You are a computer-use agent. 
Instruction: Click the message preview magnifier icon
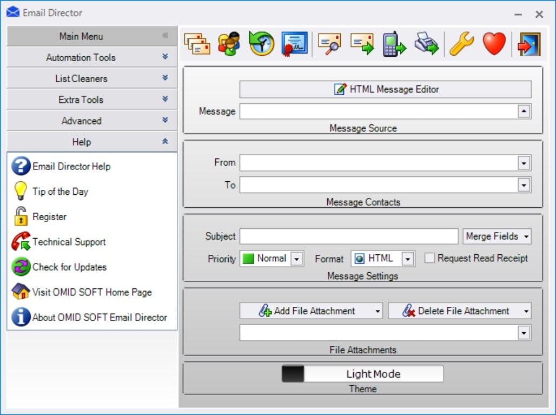pos(329,44)
